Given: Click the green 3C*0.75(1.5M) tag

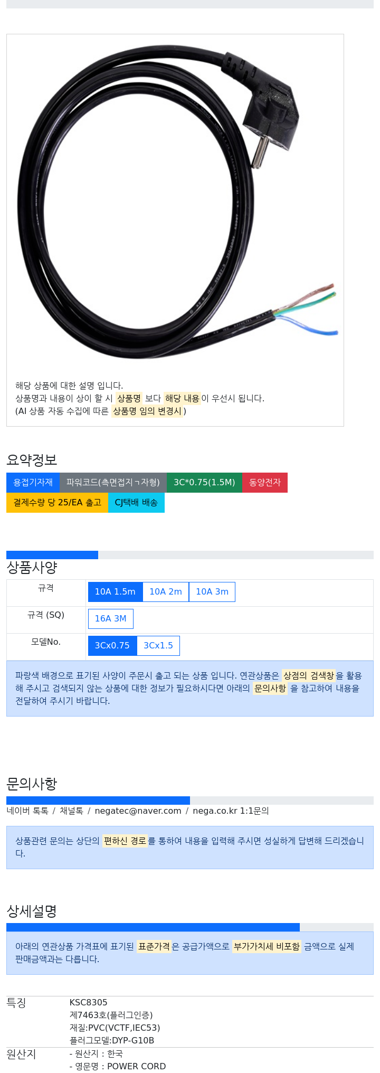Looking at the screenshot, I should click(x=204, y=483).
